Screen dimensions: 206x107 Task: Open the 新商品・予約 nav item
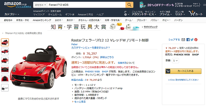[x=23, y=20]
